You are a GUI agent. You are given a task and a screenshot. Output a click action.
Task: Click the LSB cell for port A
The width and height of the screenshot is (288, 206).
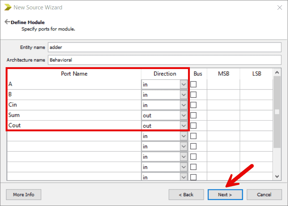(256, 84)
